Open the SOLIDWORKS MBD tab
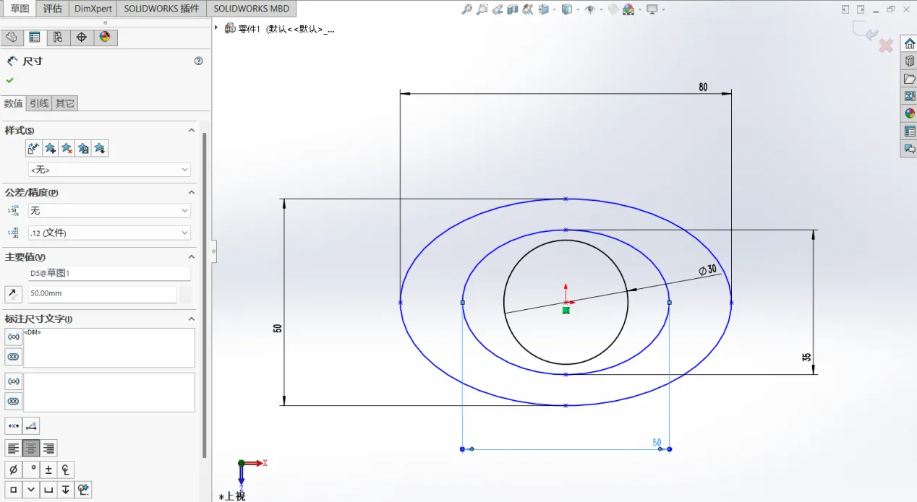This screenshot has height=502, width=917. click(251, 9)
